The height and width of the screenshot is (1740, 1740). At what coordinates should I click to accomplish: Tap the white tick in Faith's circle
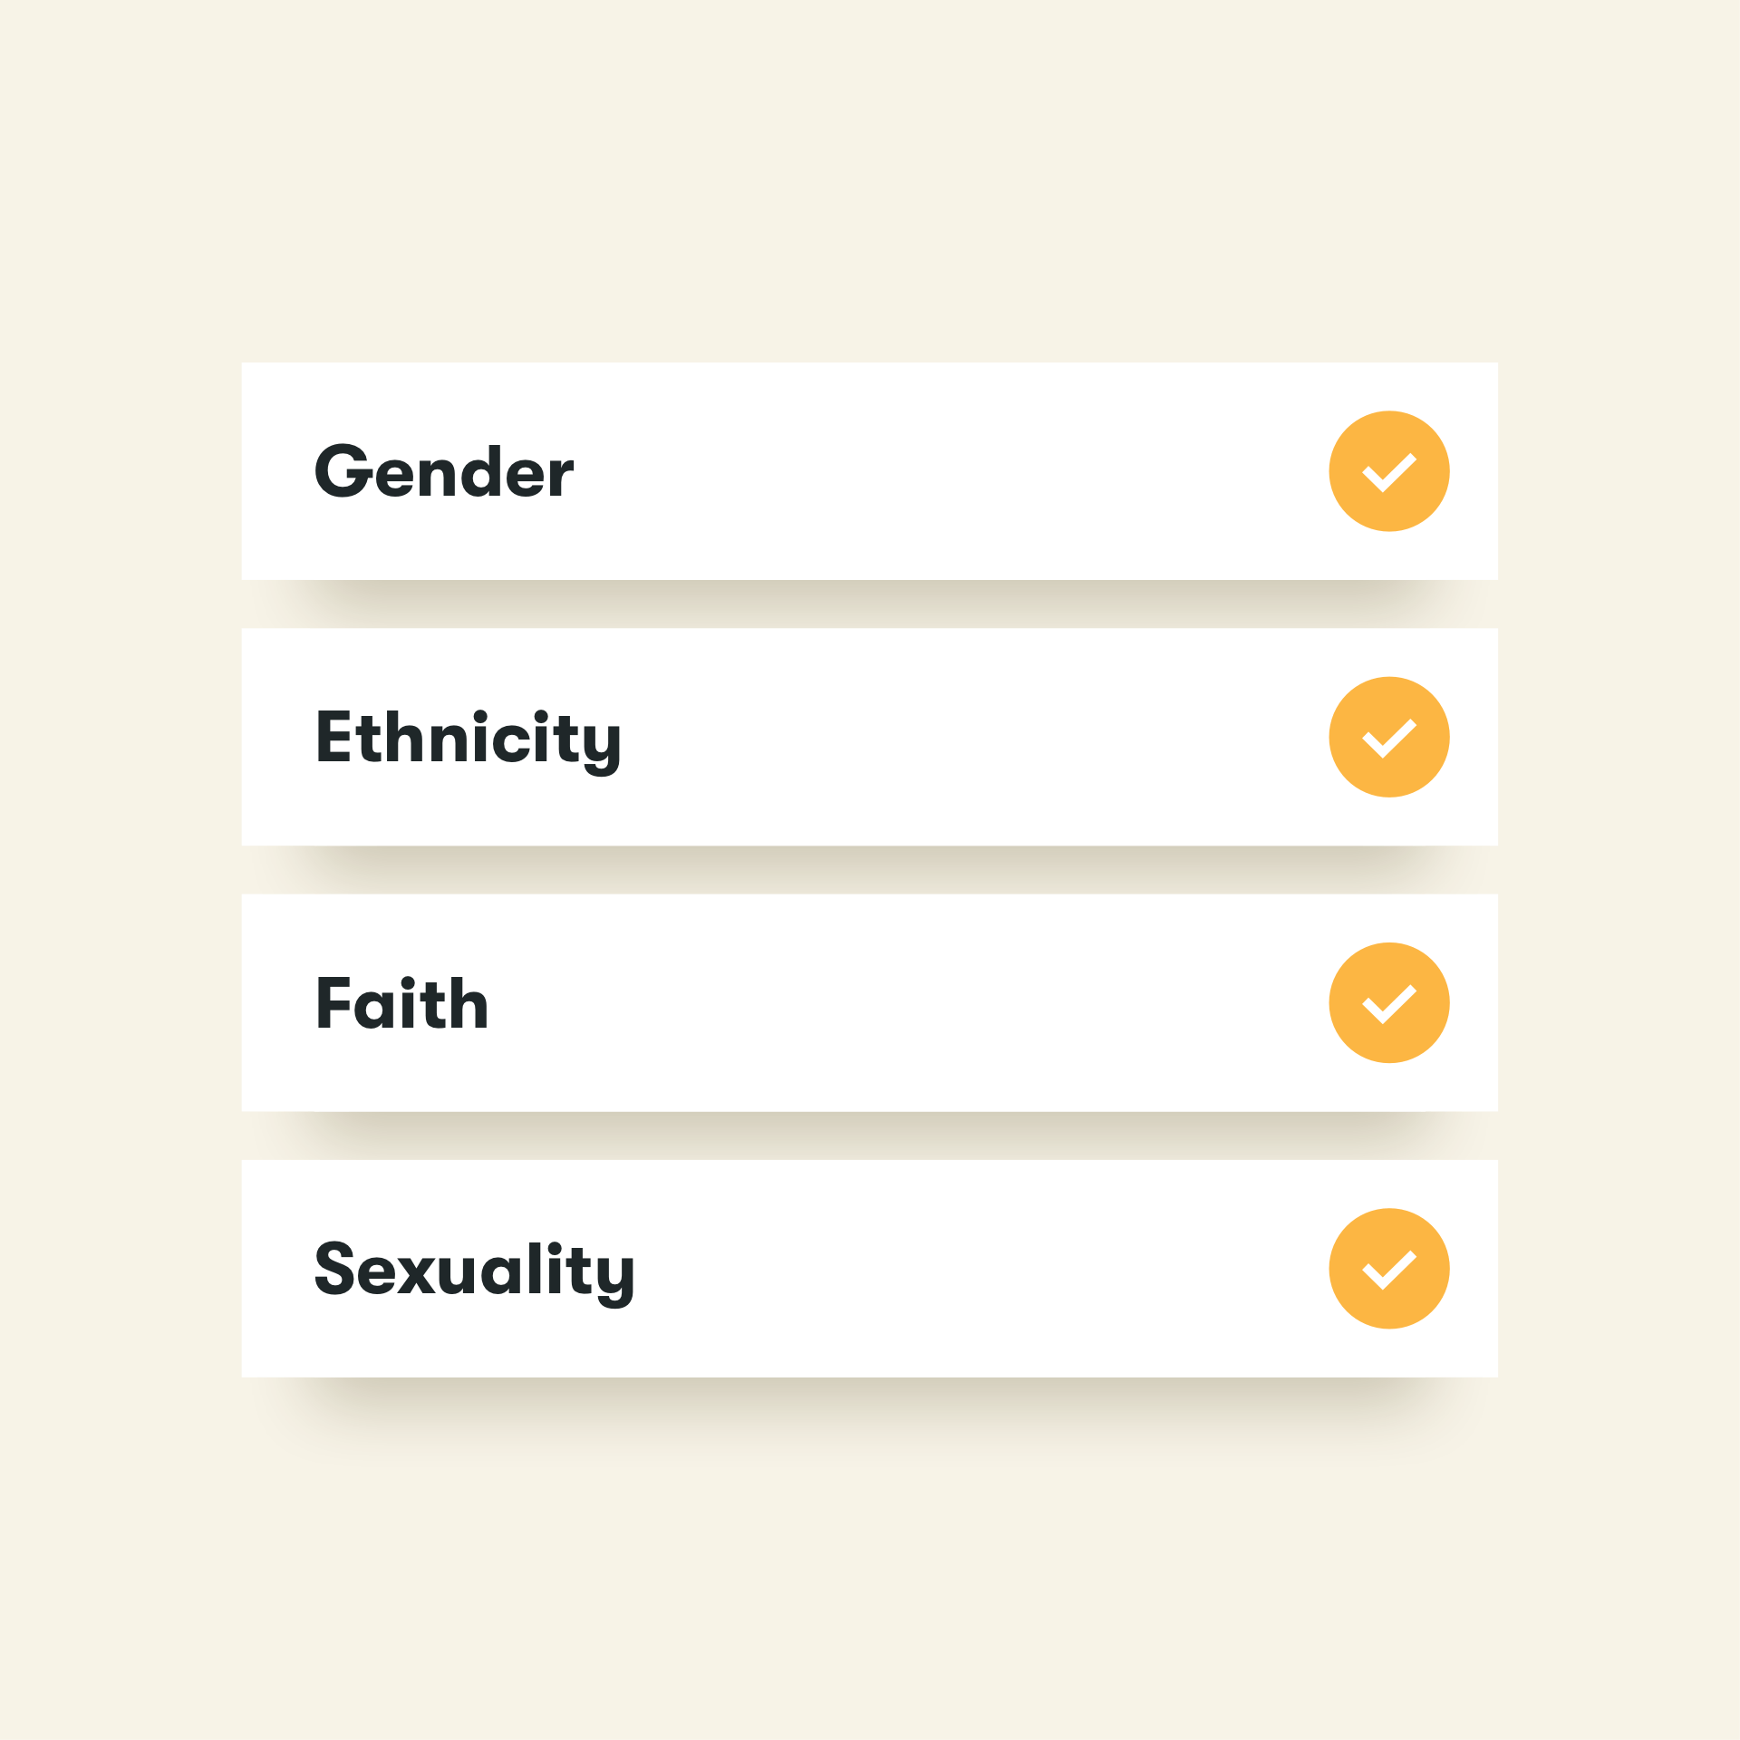click(x=1388, y=1005)
